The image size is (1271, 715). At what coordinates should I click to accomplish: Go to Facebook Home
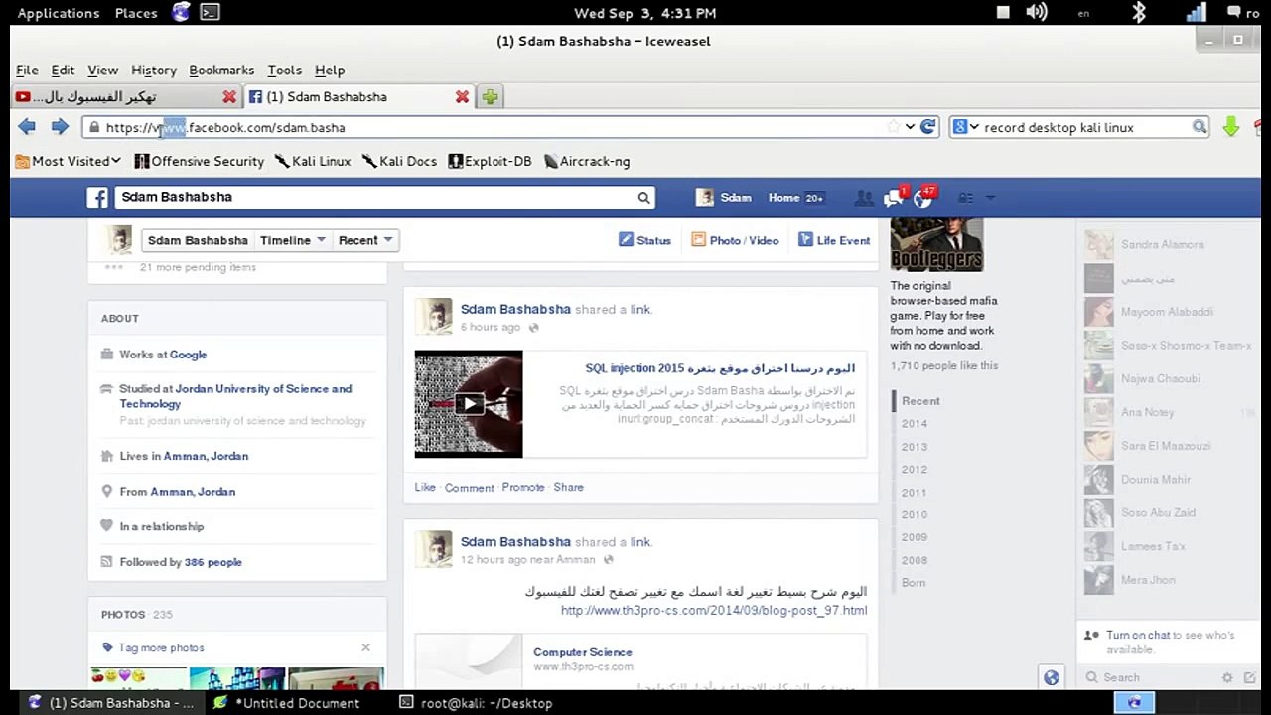(783, 198)
